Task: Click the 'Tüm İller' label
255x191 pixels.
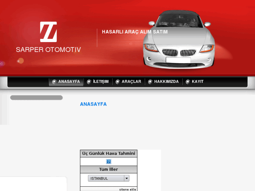Action: click(109, 169)
